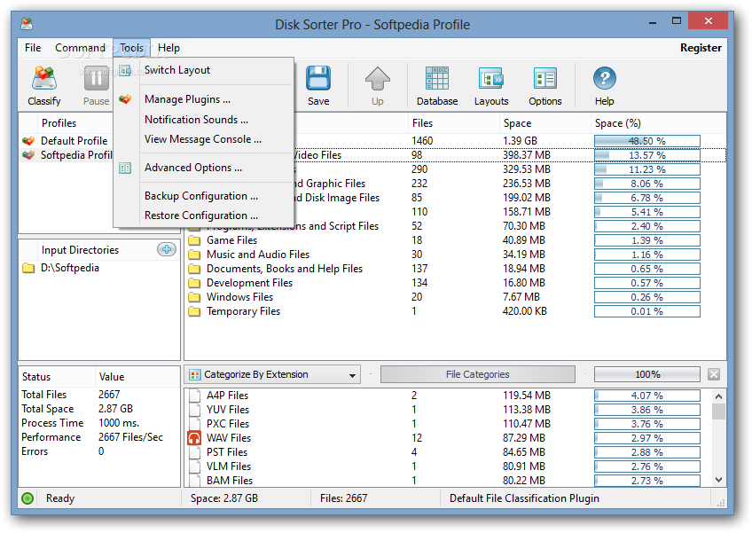Click the 4.07 % space bar
Viewport: 752px width, 533px height.
pos(647,396)
